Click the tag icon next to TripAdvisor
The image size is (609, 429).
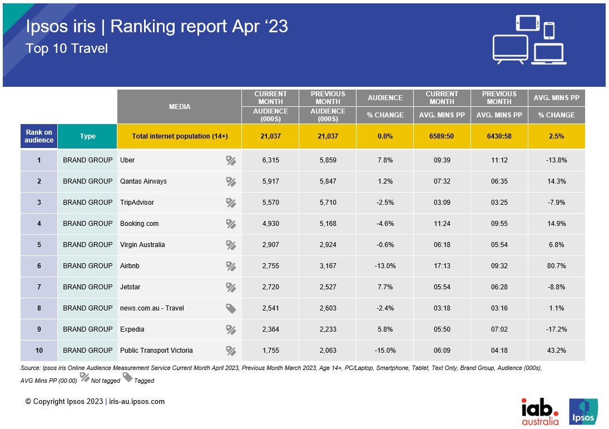(x=231, y=203)
